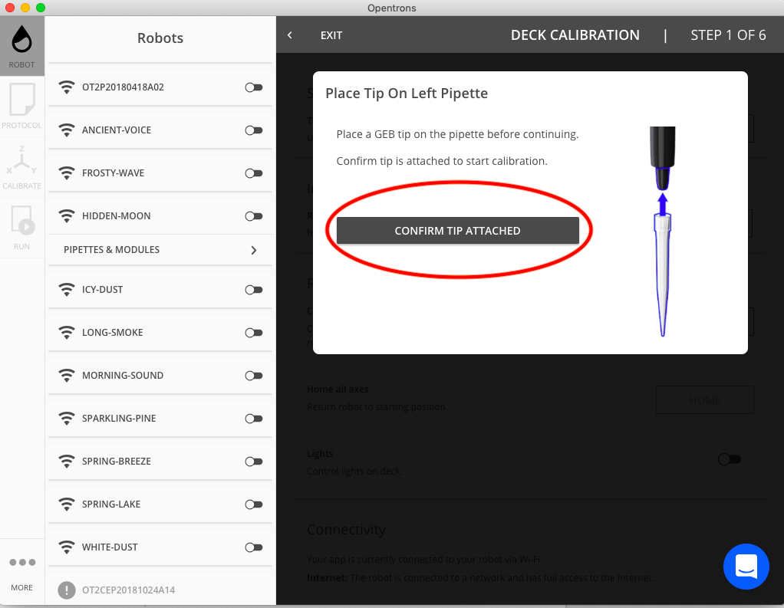Click the macOS red close button

click(x=10, y=8)
